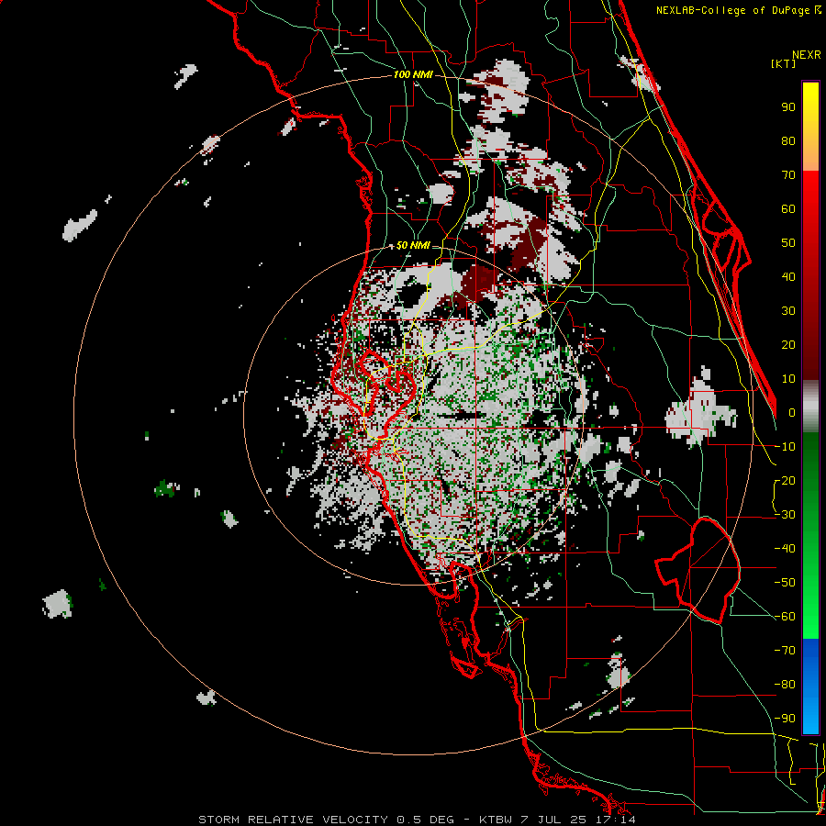
Task: Click the 50 NMI range ring label
Action: [413, 245]
